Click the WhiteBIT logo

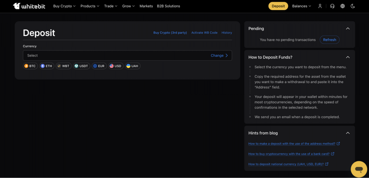pyautogui.click(x=30, y=6)
